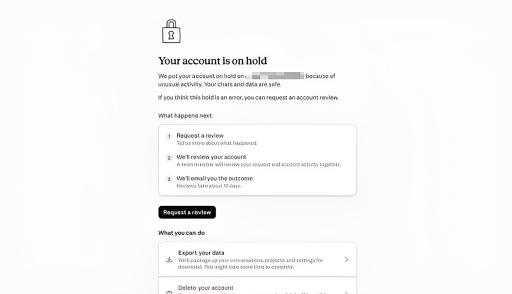Expand Delete your account via its chevron

click(346, 292)
